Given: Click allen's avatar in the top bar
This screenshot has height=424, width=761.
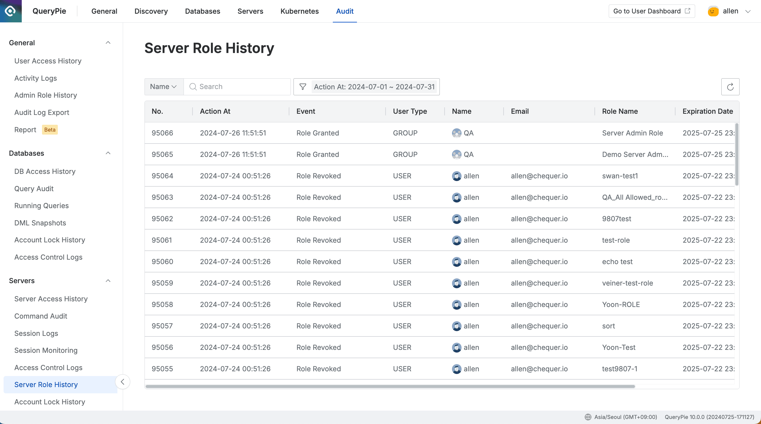Looking at the screenshot, I should 713,11.
